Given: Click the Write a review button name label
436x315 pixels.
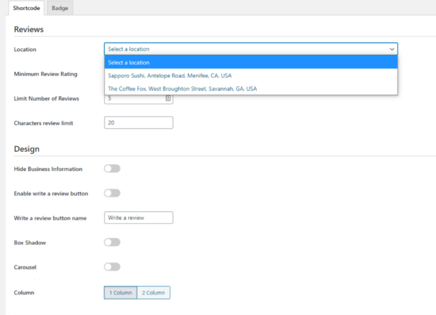Looking at the screenshot, I should pos(50,218).
